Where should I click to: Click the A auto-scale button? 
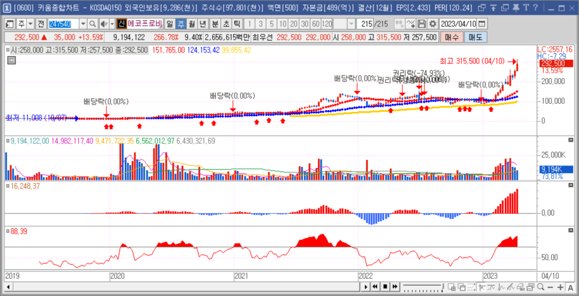[x=570, y=287]
